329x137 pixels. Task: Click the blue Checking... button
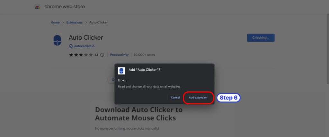point(261,38)
